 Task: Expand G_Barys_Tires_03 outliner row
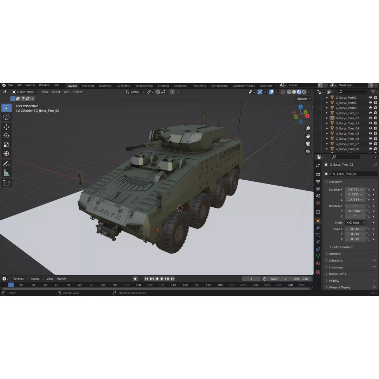click(x=327, y=123)
